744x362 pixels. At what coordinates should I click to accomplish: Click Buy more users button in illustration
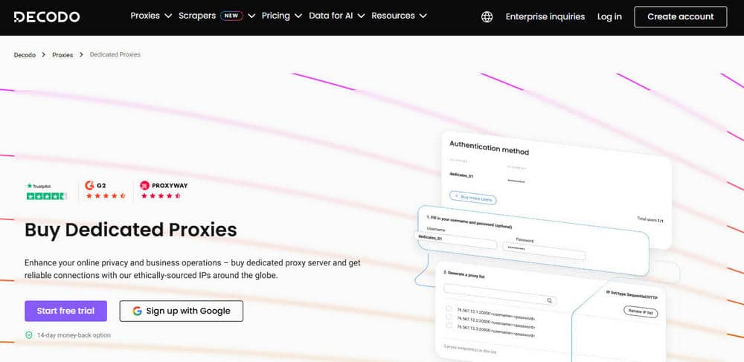pos(472,198)
